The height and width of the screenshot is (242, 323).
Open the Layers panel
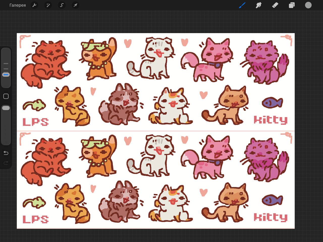click(x=292, y=5)
